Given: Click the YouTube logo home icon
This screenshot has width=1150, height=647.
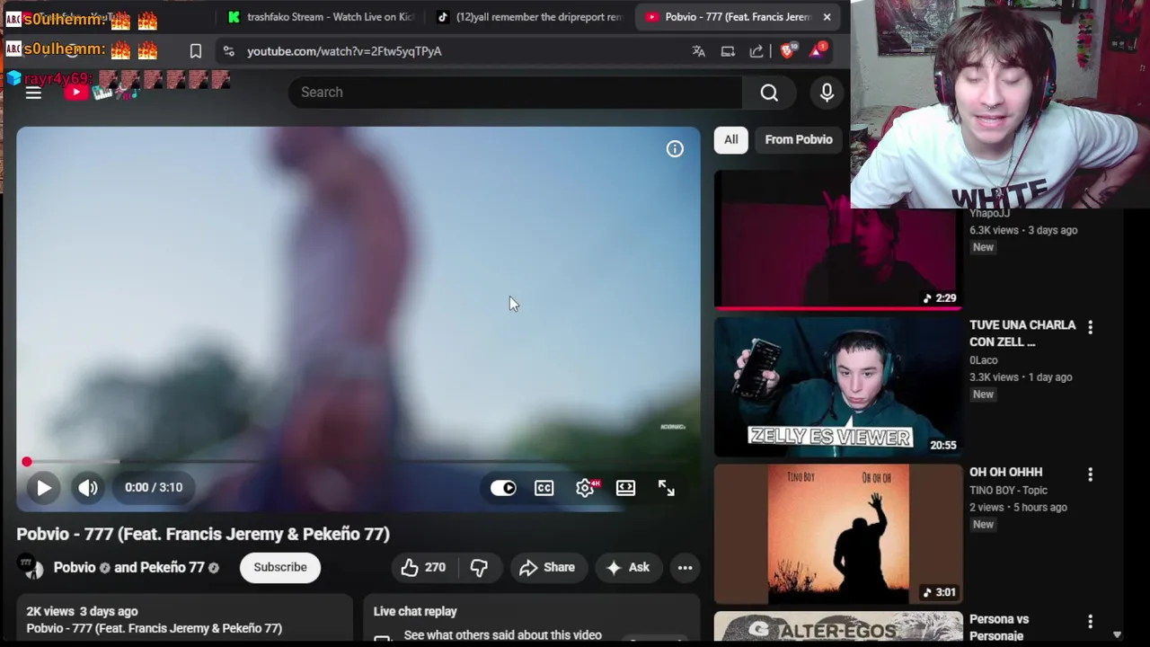Looking at the screenshot, I should tap(75, 92).
